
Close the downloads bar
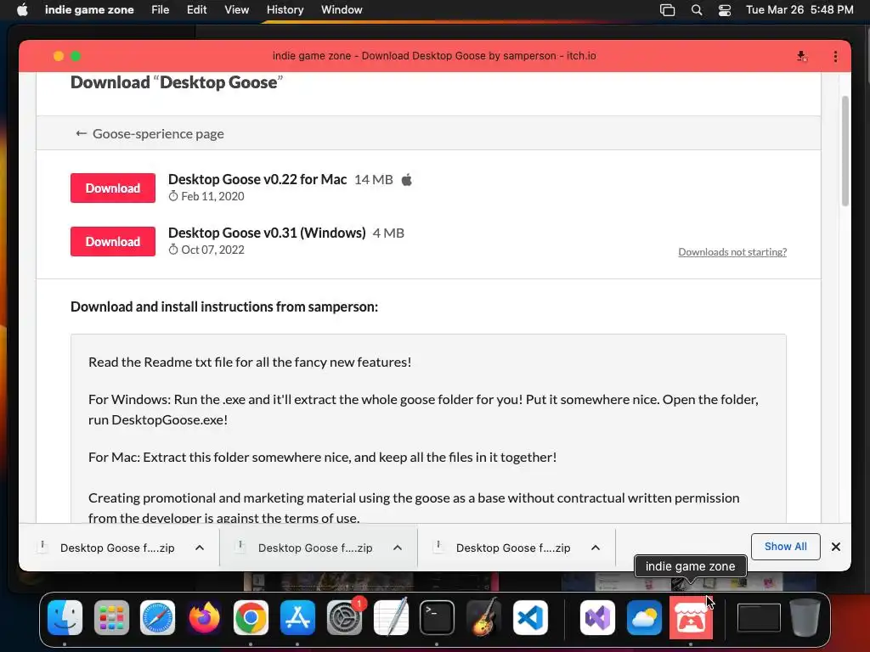tap(836, 547)
